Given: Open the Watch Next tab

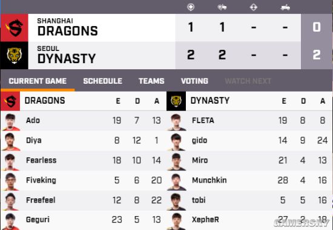Looking at the screenshot, I should coord(248,81).
